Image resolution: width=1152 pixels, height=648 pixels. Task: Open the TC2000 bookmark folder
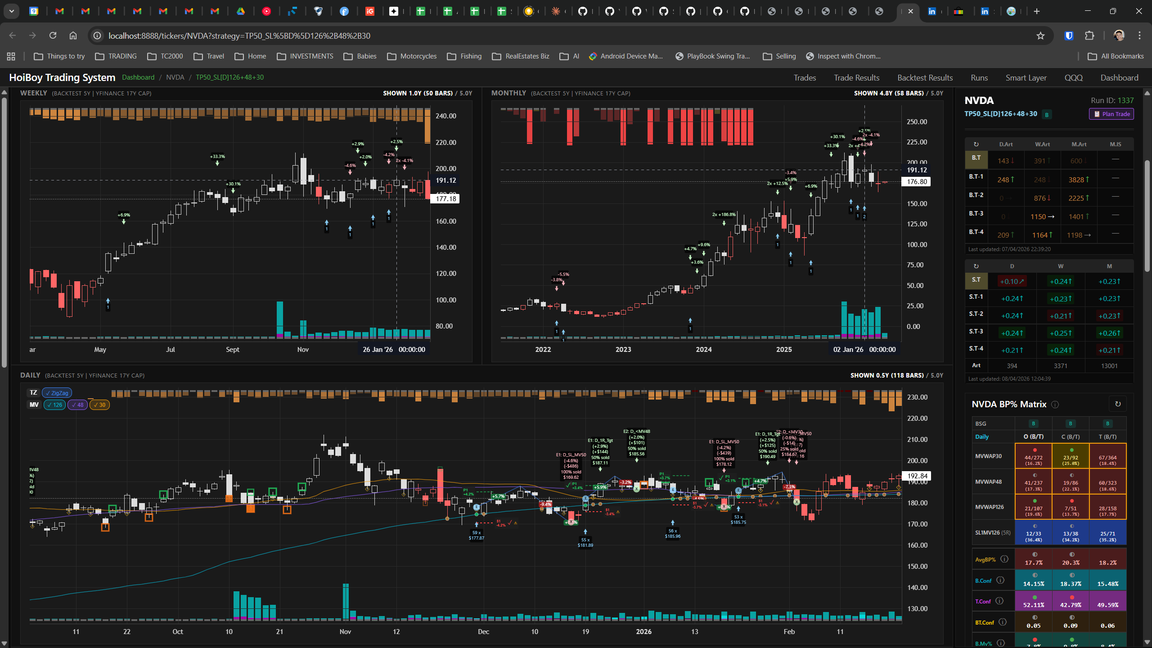point(165,56)
